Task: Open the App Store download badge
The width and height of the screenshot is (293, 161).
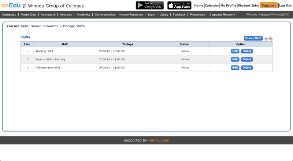Action: tap(179, 5)
